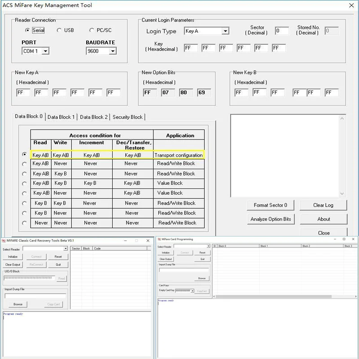Click the Block 2 column header in Card Programming
Screen dimensions: 359x359
point(322,246)
